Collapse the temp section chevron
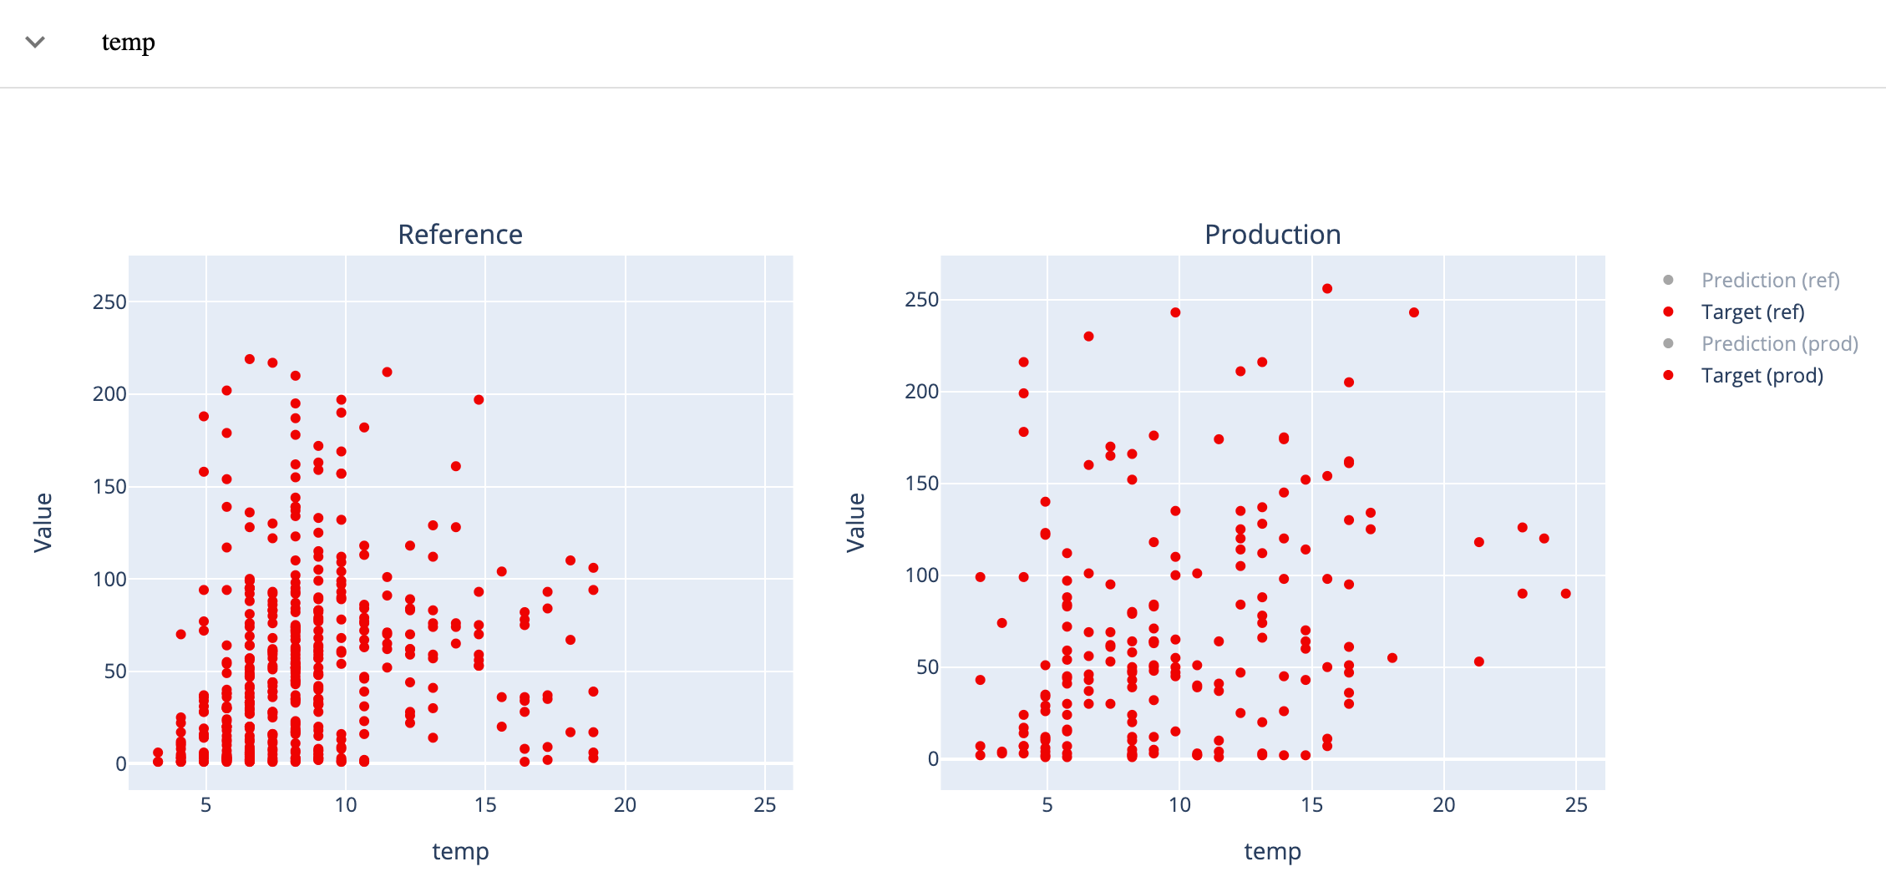The image size is (1886, 892). 35,42
